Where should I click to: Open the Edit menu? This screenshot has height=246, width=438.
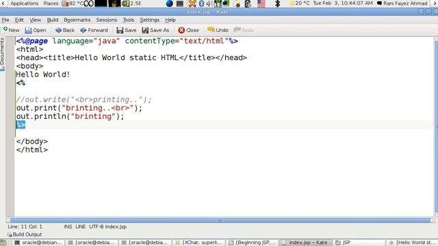tap(19, 20)
